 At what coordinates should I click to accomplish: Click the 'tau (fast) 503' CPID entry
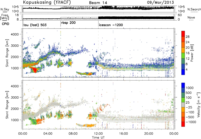coord(35,25)
